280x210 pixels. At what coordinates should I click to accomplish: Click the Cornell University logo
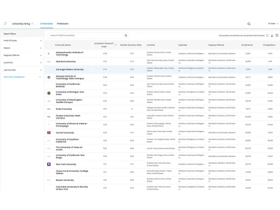49,133
